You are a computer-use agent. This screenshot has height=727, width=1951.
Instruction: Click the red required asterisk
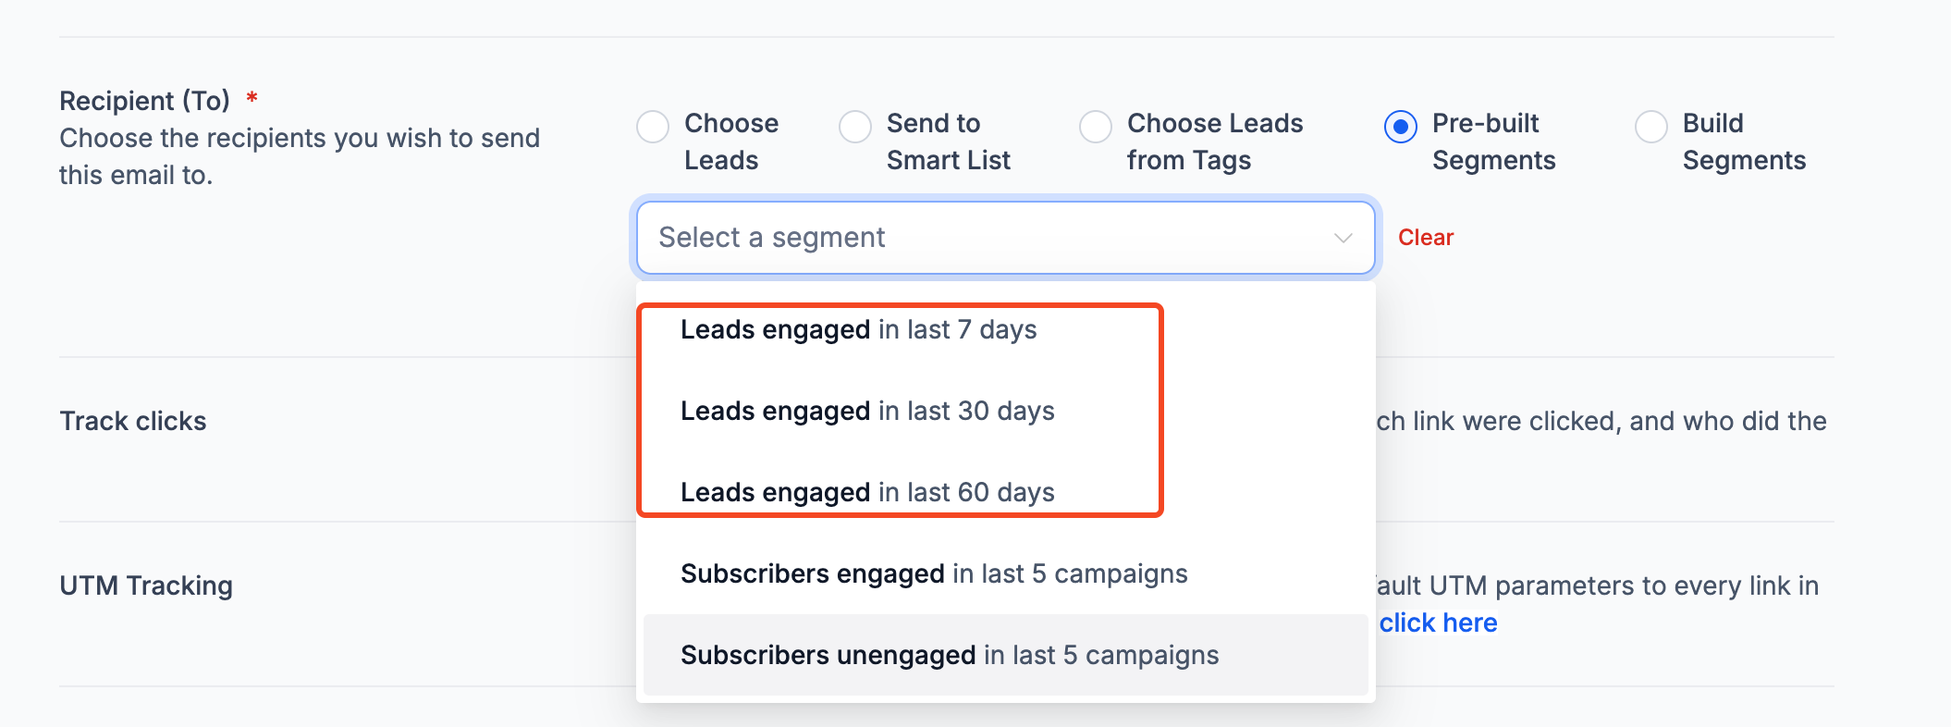coord(252,98)
